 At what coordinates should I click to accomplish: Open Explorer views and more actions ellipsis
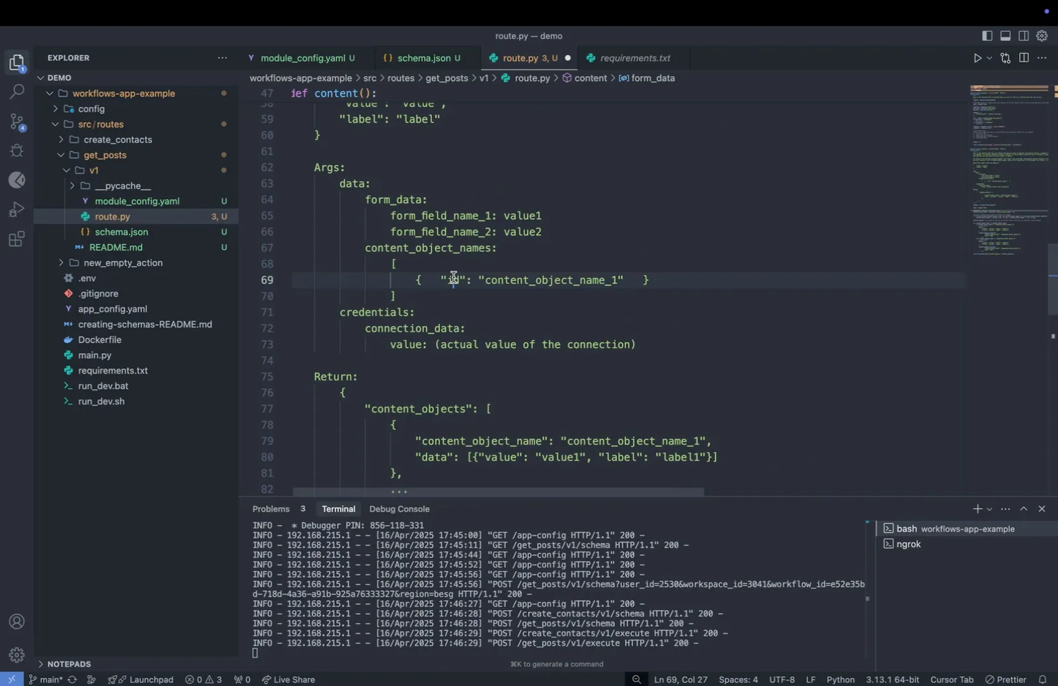(x=222, y=58)
